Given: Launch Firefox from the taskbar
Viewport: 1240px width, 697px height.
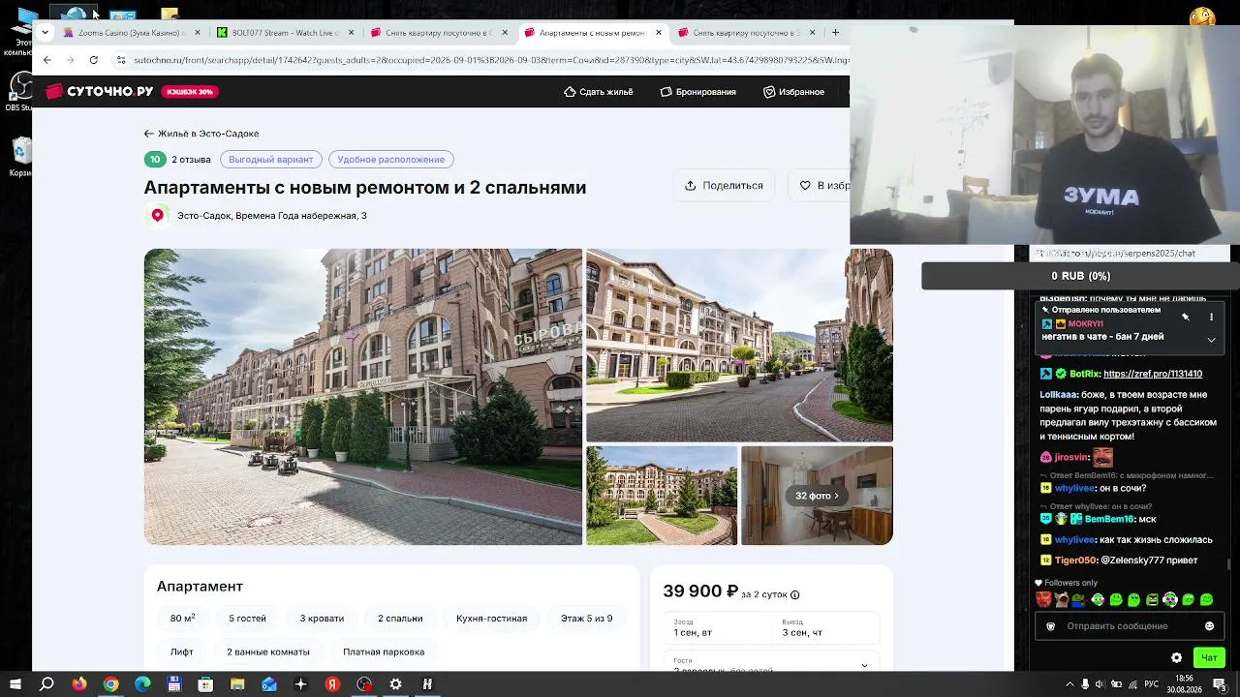Looking at the screenshot, I should point(79,684).
